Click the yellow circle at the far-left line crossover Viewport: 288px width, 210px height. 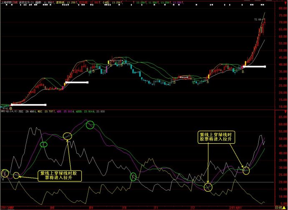[5, 173]
